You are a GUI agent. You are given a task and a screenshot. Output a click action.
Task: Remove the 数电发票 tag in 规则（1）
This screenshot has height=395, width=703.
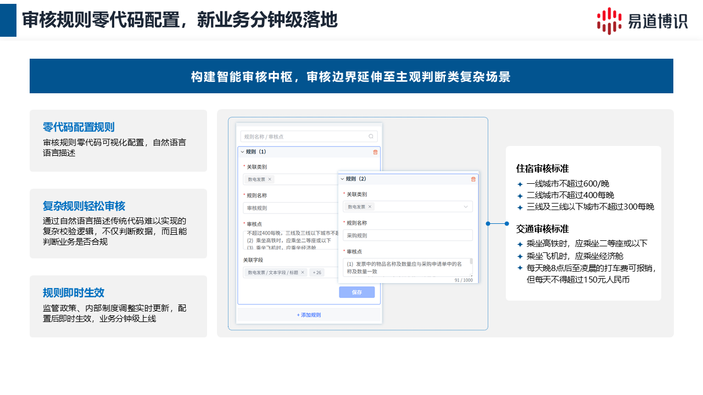coord(270,179)
